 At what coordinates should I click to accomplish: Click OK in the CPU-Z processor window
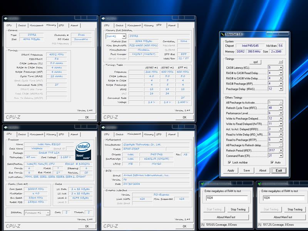click(x=87, y=226)
